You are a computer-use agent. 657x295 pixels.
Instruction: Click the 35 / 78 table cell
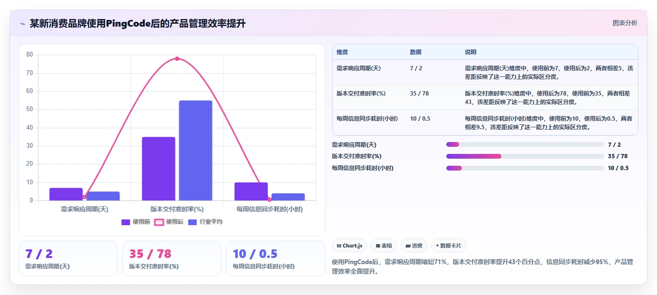[x=419, y=94]
